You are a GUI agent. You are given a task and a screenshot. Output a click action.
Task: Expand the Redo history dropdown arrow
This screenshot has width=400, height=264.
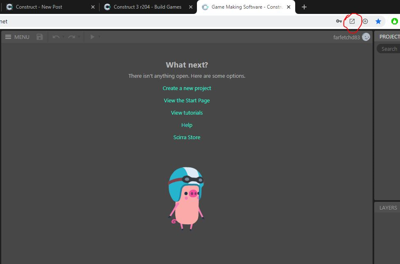click(79, 37)
